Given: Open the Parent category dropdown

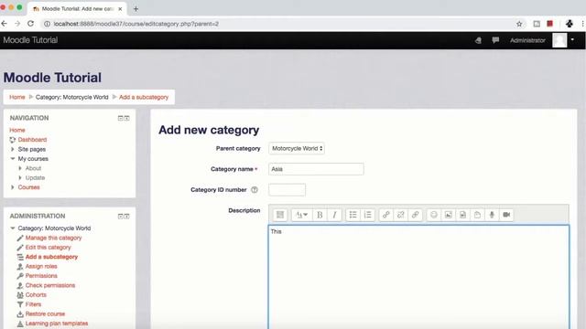Looking at the screenshot, I should 297,148.
